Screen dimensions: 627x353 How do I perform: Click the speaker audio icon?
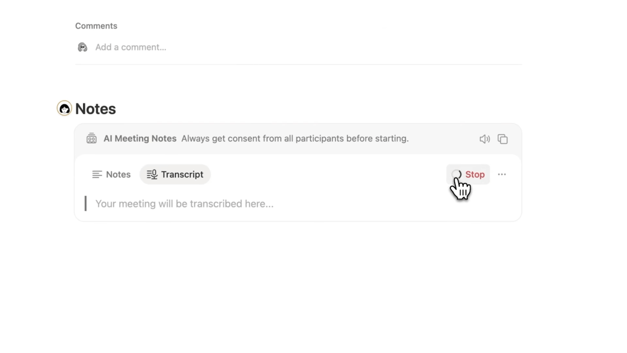click(484, 139)
